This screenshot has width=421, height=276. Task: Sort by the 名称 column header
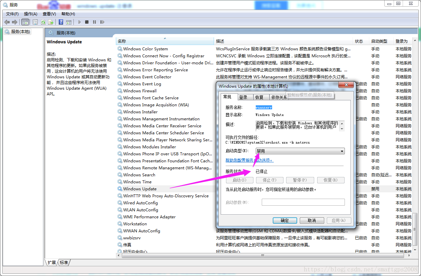165,41
